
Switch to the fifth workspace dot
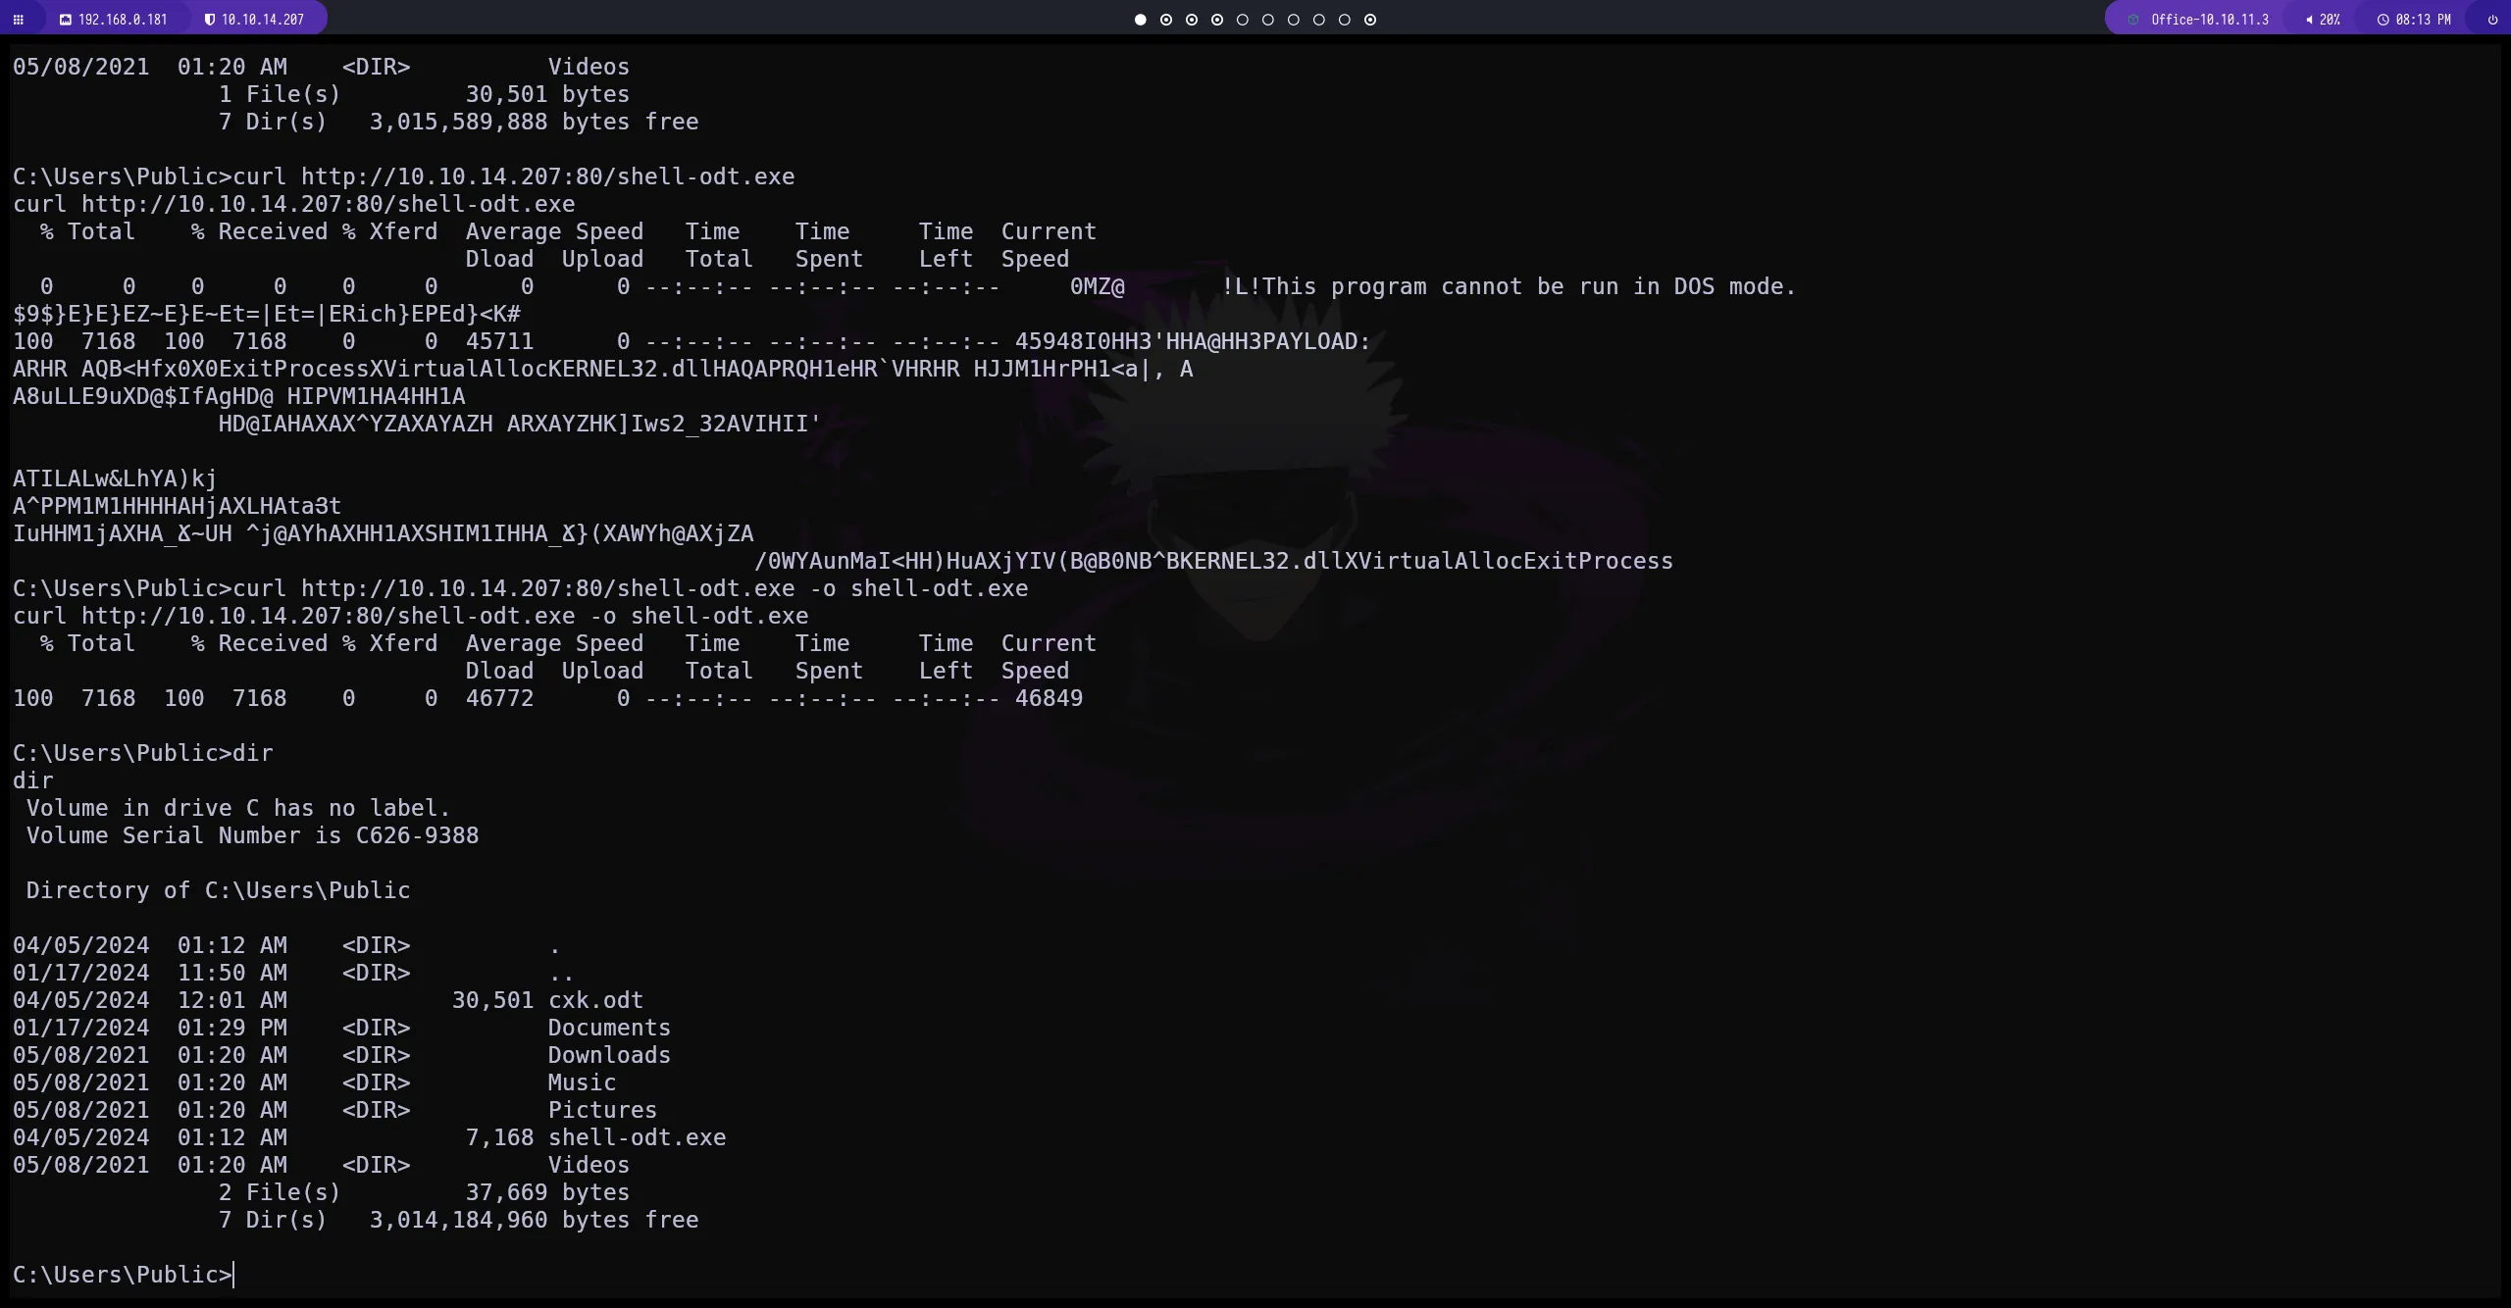[1242, 20]
